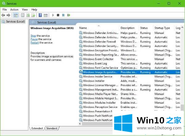
Task: Sort by the Startup Type column header
Action: click(162, 28)
